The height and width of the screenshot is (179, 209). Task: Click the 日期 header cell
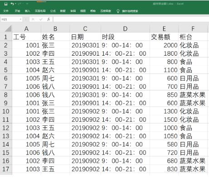85,37
